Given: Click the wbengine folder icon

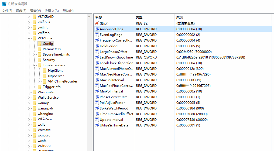Looking at the screenshot, I should pos(35,114).
